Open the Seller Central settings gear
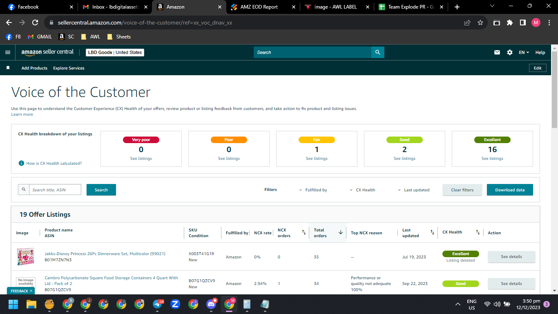 click(510, 52)
